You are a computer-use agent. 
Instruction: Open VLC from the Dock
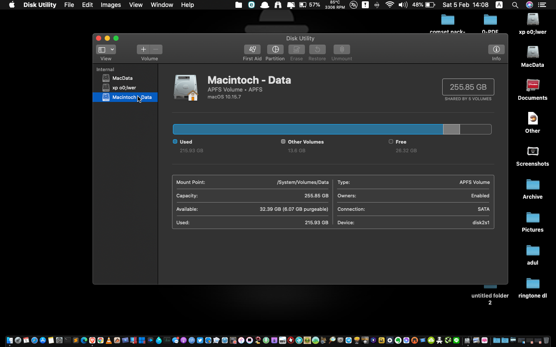point(109,340)
